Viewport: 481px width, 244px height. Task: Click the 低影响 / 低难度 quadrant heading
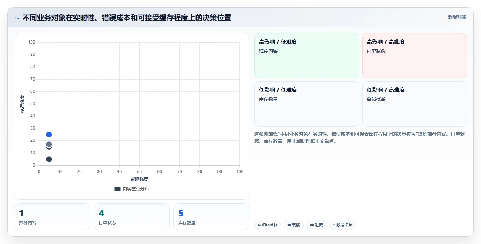[278, 90]
